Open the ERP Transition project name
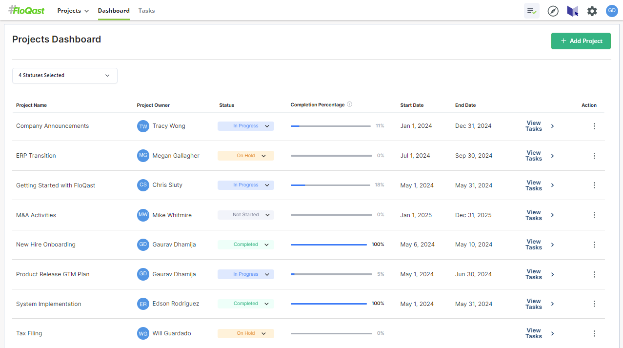 [x=36, y=156]
